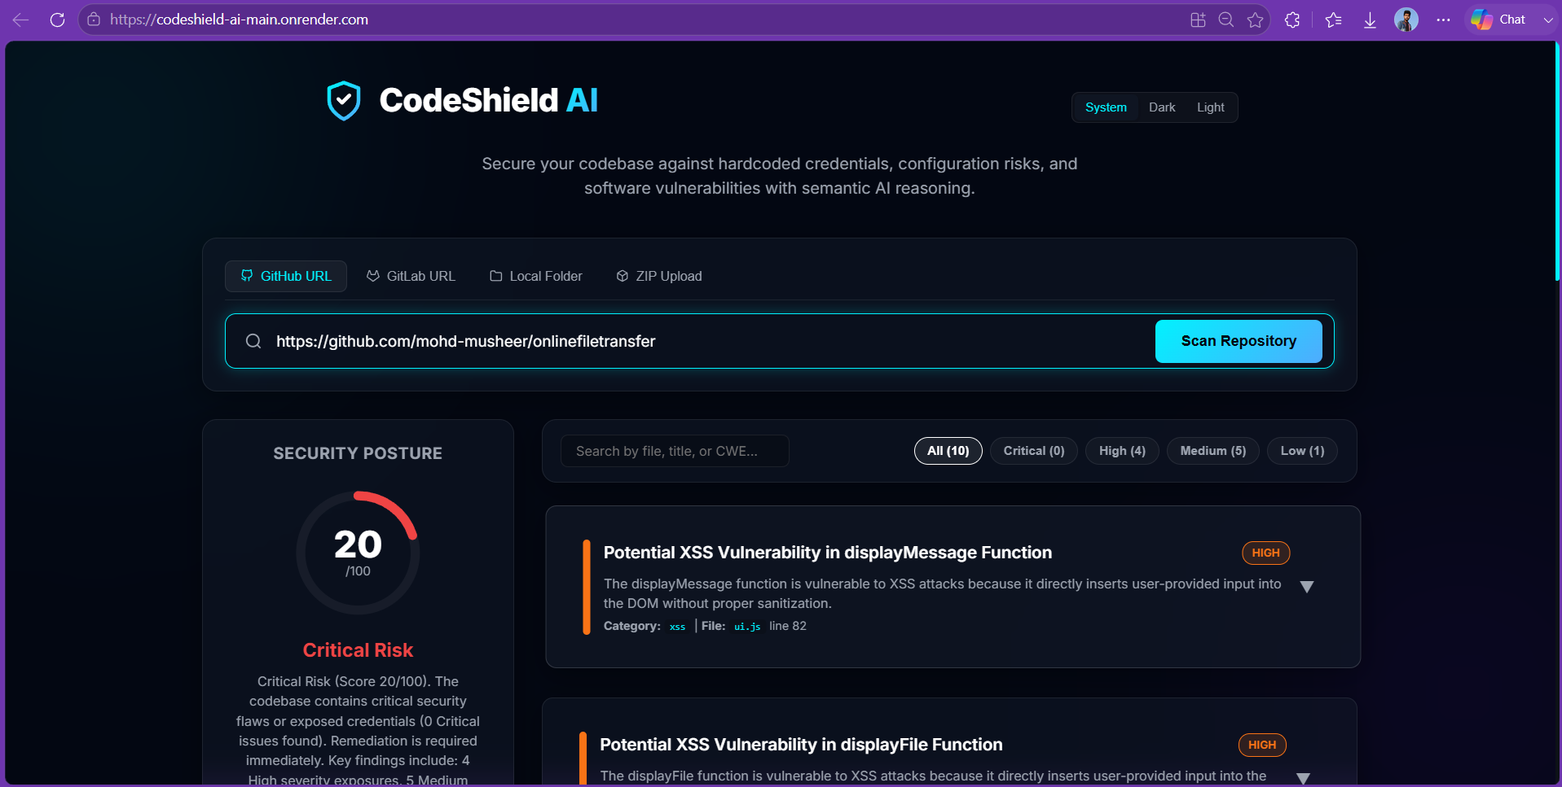Viewport: 1562px width, 787px height.
Task: Expand the displayFile XSS finding
Action: click(1304, 779)
